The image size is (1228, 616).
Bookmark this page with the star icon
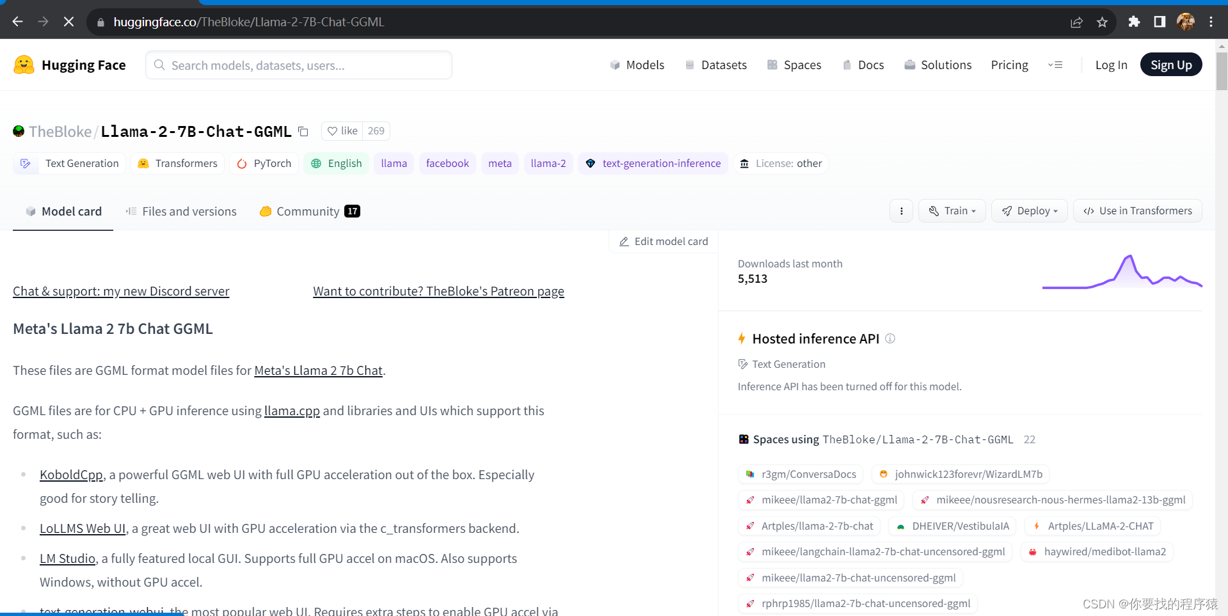[x=1102, y=22]
